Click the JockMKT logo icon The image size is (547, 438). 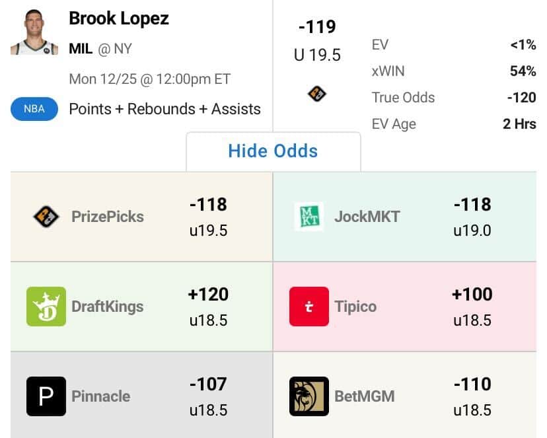tap(309, 216)
